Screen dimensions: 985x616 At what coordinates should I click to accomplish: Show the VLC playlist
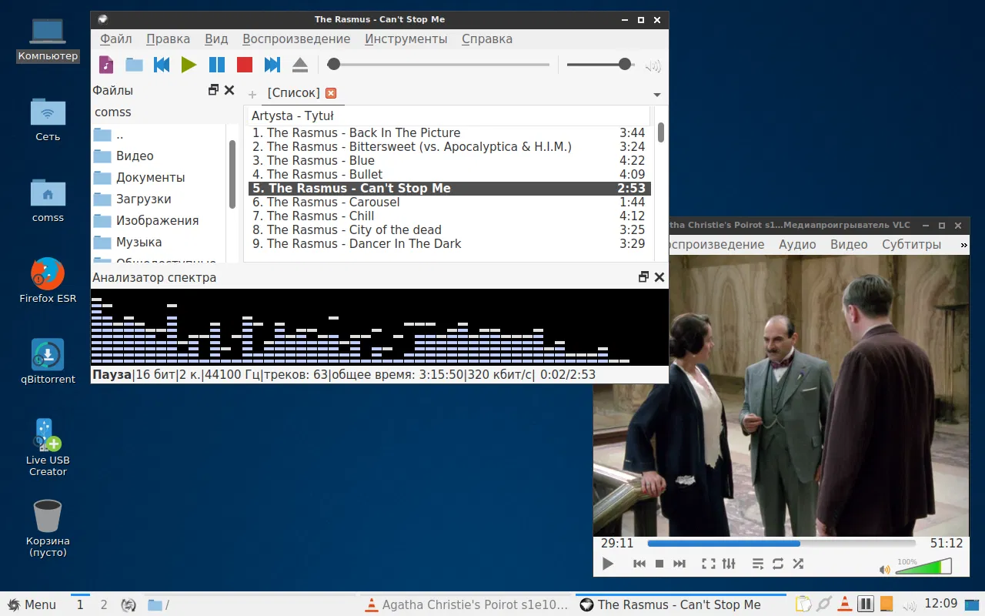click(758, 564)
